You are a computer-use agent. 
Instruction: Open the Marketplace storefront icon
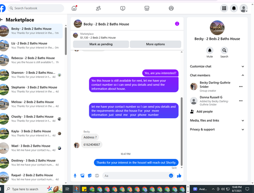[147, 8]
